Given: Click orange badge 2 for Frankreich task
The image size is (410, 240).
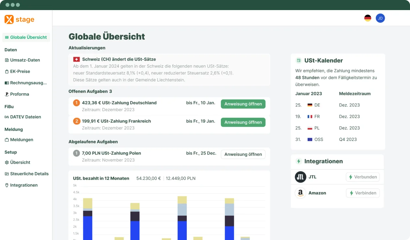Looking at the screenshot, I should click(76, 121).
